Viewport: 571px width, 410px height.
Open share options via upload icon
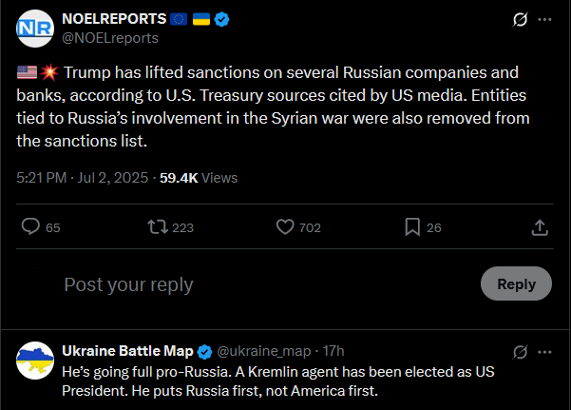[x=540, y=227]
